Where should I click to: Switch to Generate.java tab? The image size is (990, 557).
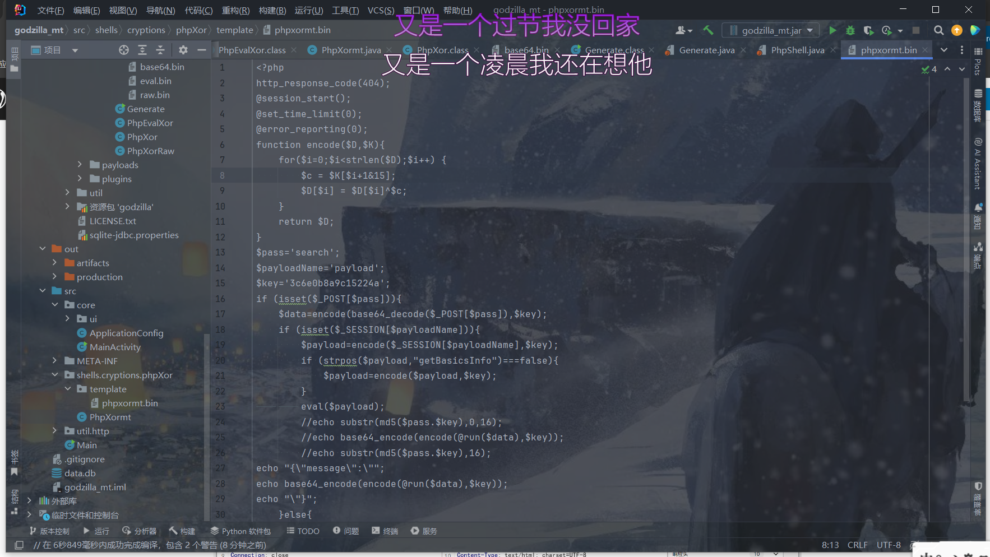tap(706, 50)
